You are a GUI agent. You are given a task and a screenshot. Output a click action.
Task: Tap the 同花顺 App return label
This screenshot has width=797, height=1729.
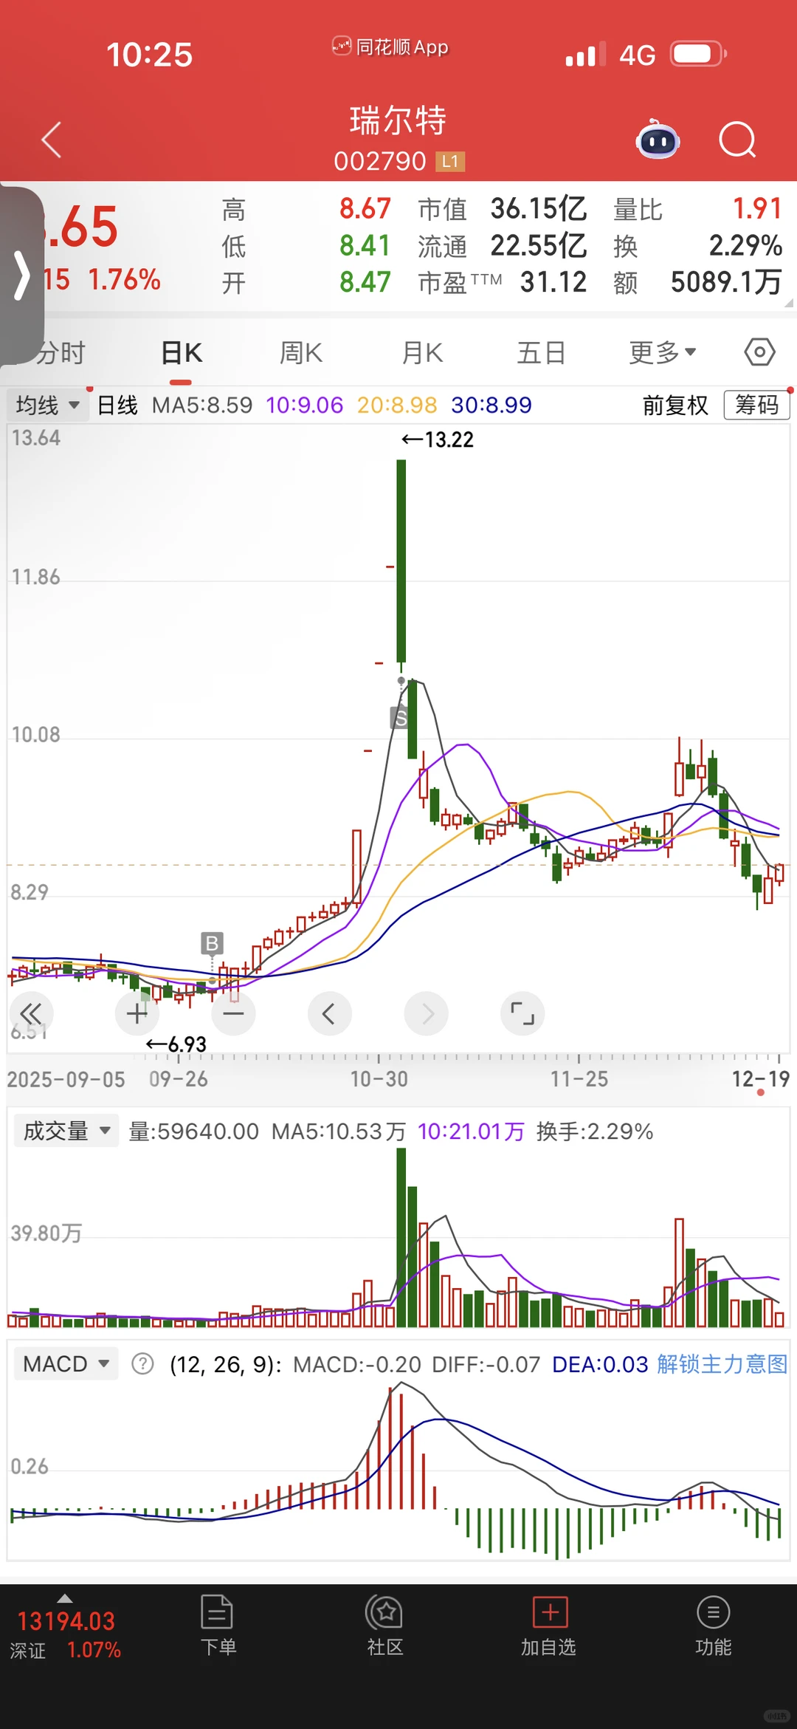(390, 47)
